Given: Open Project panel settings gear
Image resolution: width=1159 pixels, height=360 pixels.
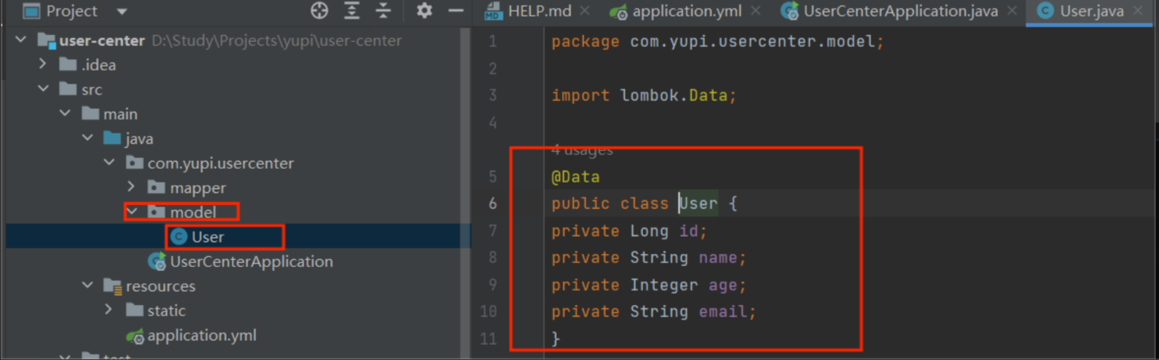Looking at the screenshot, I should click(x=425, y=10).
